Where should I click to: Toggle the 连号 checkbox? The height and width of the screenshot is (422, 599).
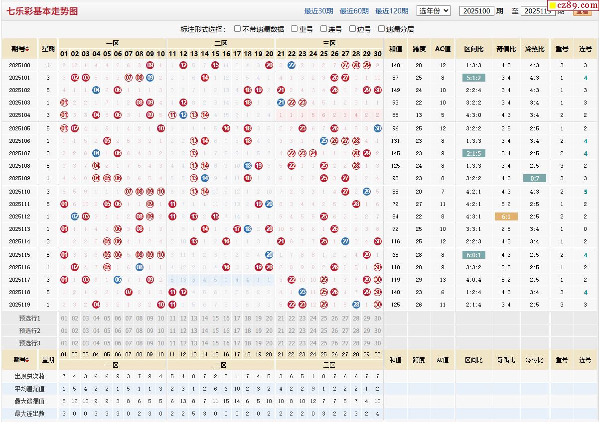(x=323, y=29)
